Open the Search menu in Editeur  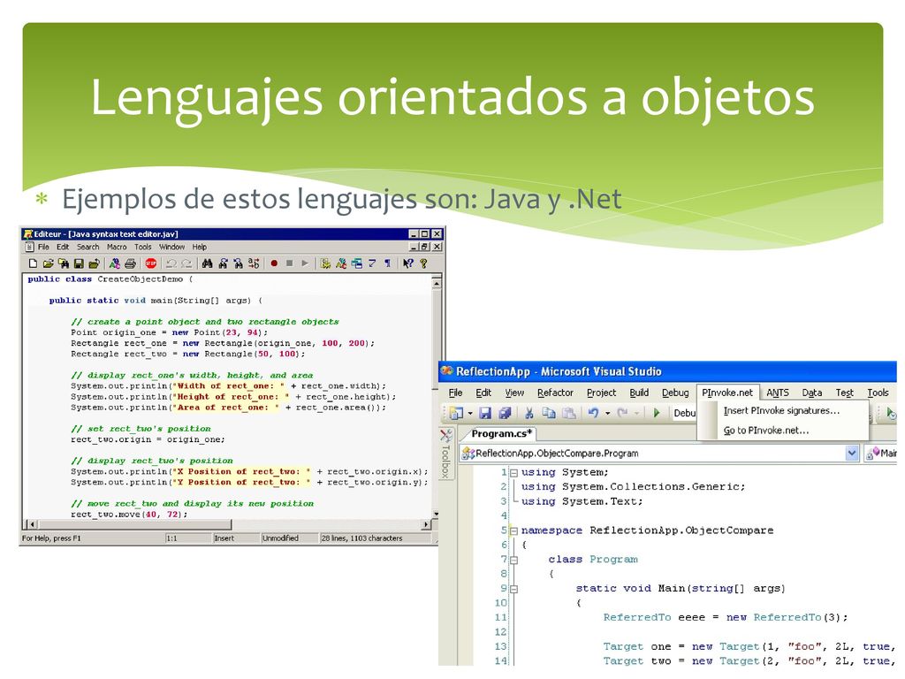[x=87, y=247]
